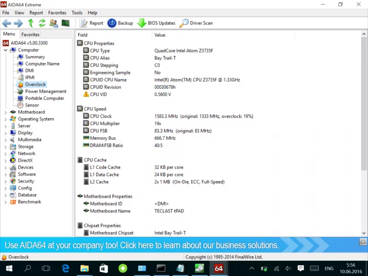The height and width of the screenshot is (276, 368).
Task: Open the Report wizard from toolbar
Action: [x=92, y=23]
